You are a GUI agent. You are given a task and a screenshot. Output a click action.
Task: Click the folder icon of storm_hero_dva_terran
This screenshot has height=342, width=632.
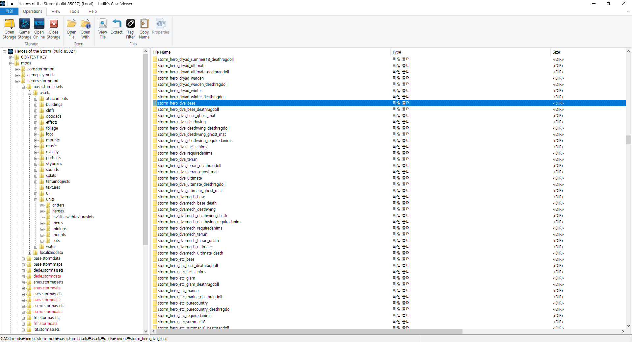click(155, 159)
